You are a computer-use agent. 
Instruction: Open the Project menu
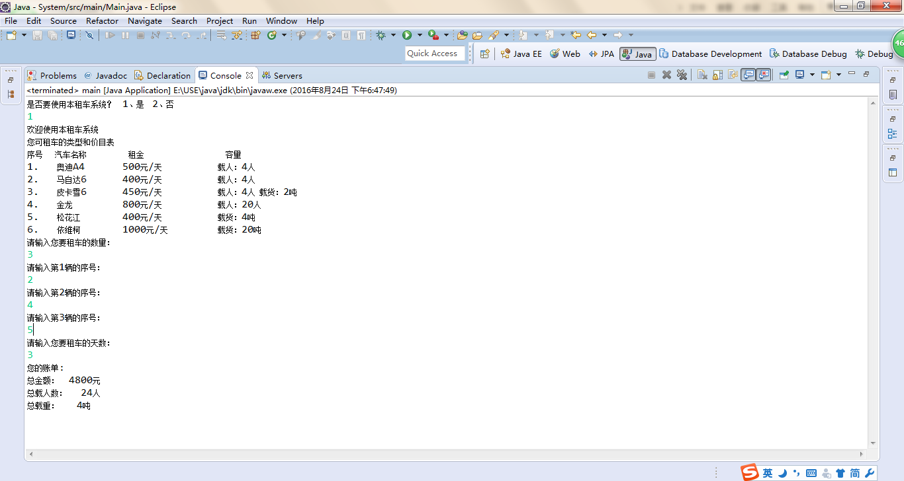[220, 20]
